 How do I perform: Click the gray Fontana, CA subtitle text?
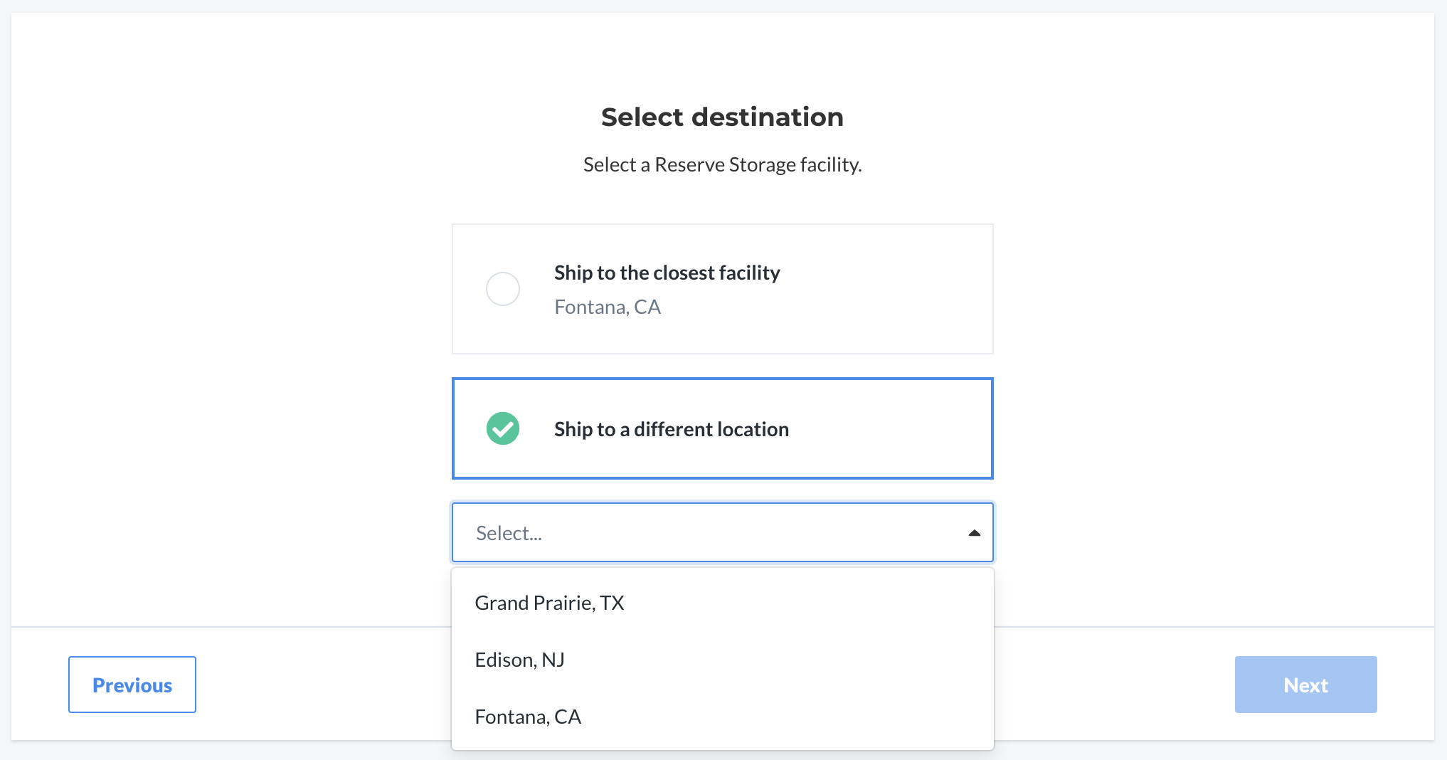[x=608, y=307]
